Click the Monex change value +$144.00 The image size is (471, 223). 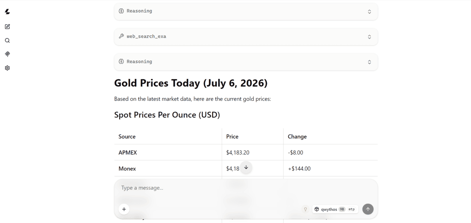(299, 168)
